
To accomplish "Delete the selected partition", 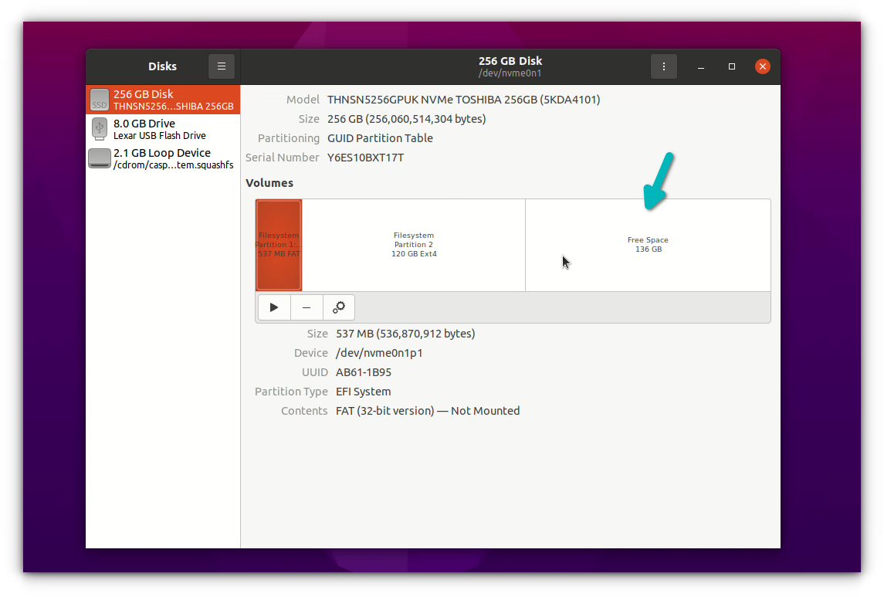I will 307,307.
